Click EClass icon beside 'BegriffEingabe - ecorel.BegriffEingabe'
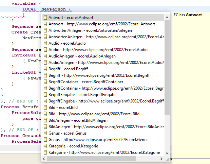Screen dimensions: 210x164 [45, 95]
